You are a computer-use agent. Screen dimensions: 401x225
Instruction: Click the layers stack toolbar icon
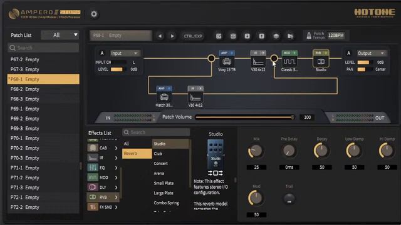click(276, 36)
